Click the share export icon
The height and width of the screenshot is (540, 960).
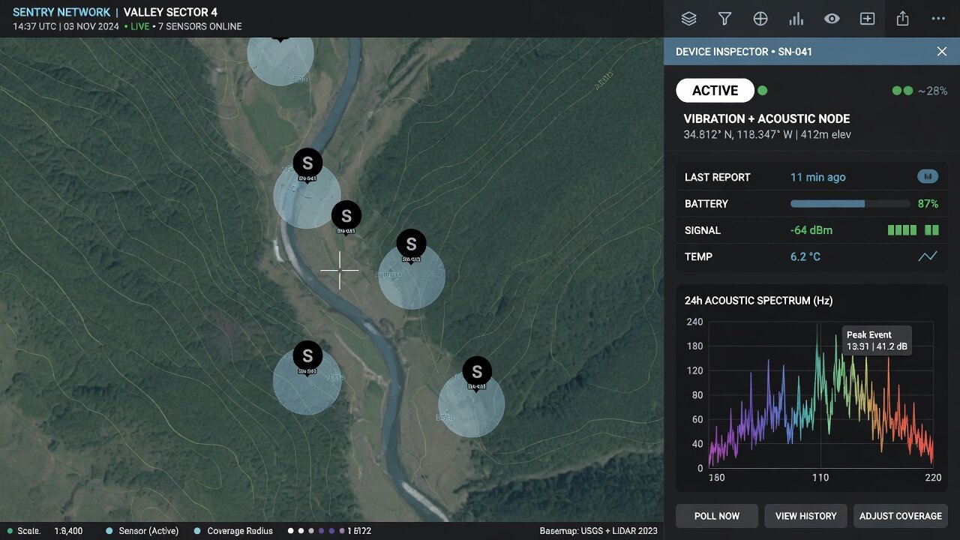(x=903, y=19)
